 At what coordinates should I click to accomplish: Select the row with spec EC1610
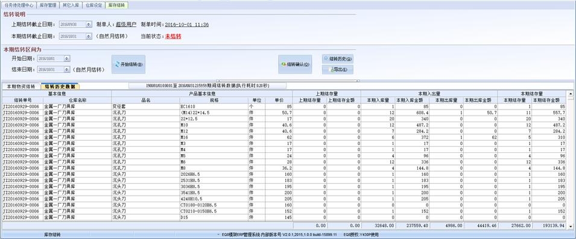coord(284,107)
